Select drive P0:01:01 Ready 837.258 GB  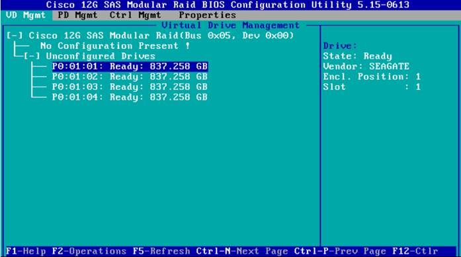tap(130, 66)
